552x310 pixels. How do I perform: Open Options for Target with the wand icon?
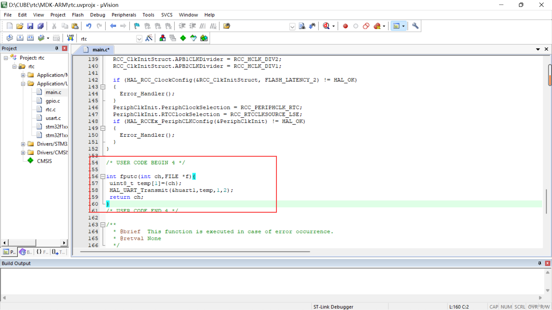tap(149, 38)
